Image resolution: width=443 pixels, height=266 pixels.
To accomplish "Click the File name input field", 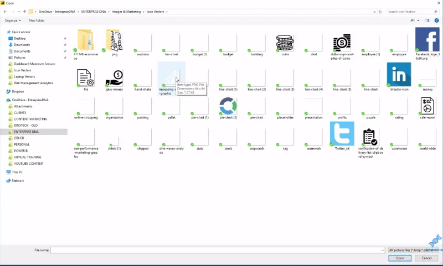I will pos(218,250).
